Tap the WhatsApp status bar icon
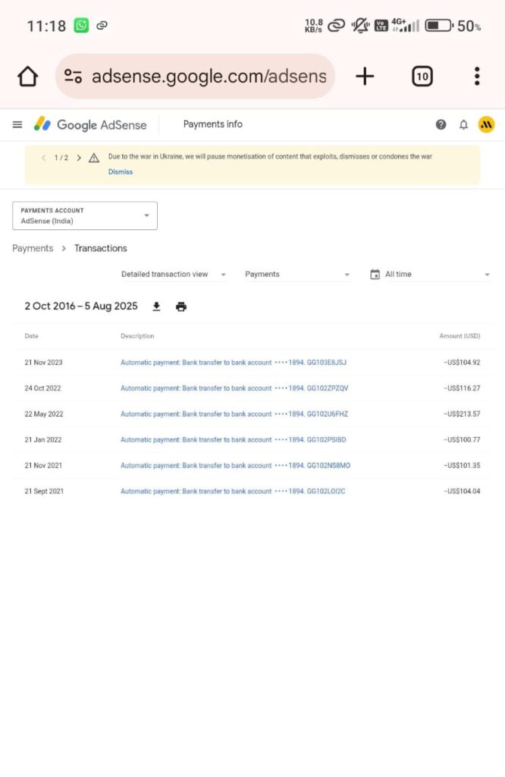505x777 pixels. point(81,25)
